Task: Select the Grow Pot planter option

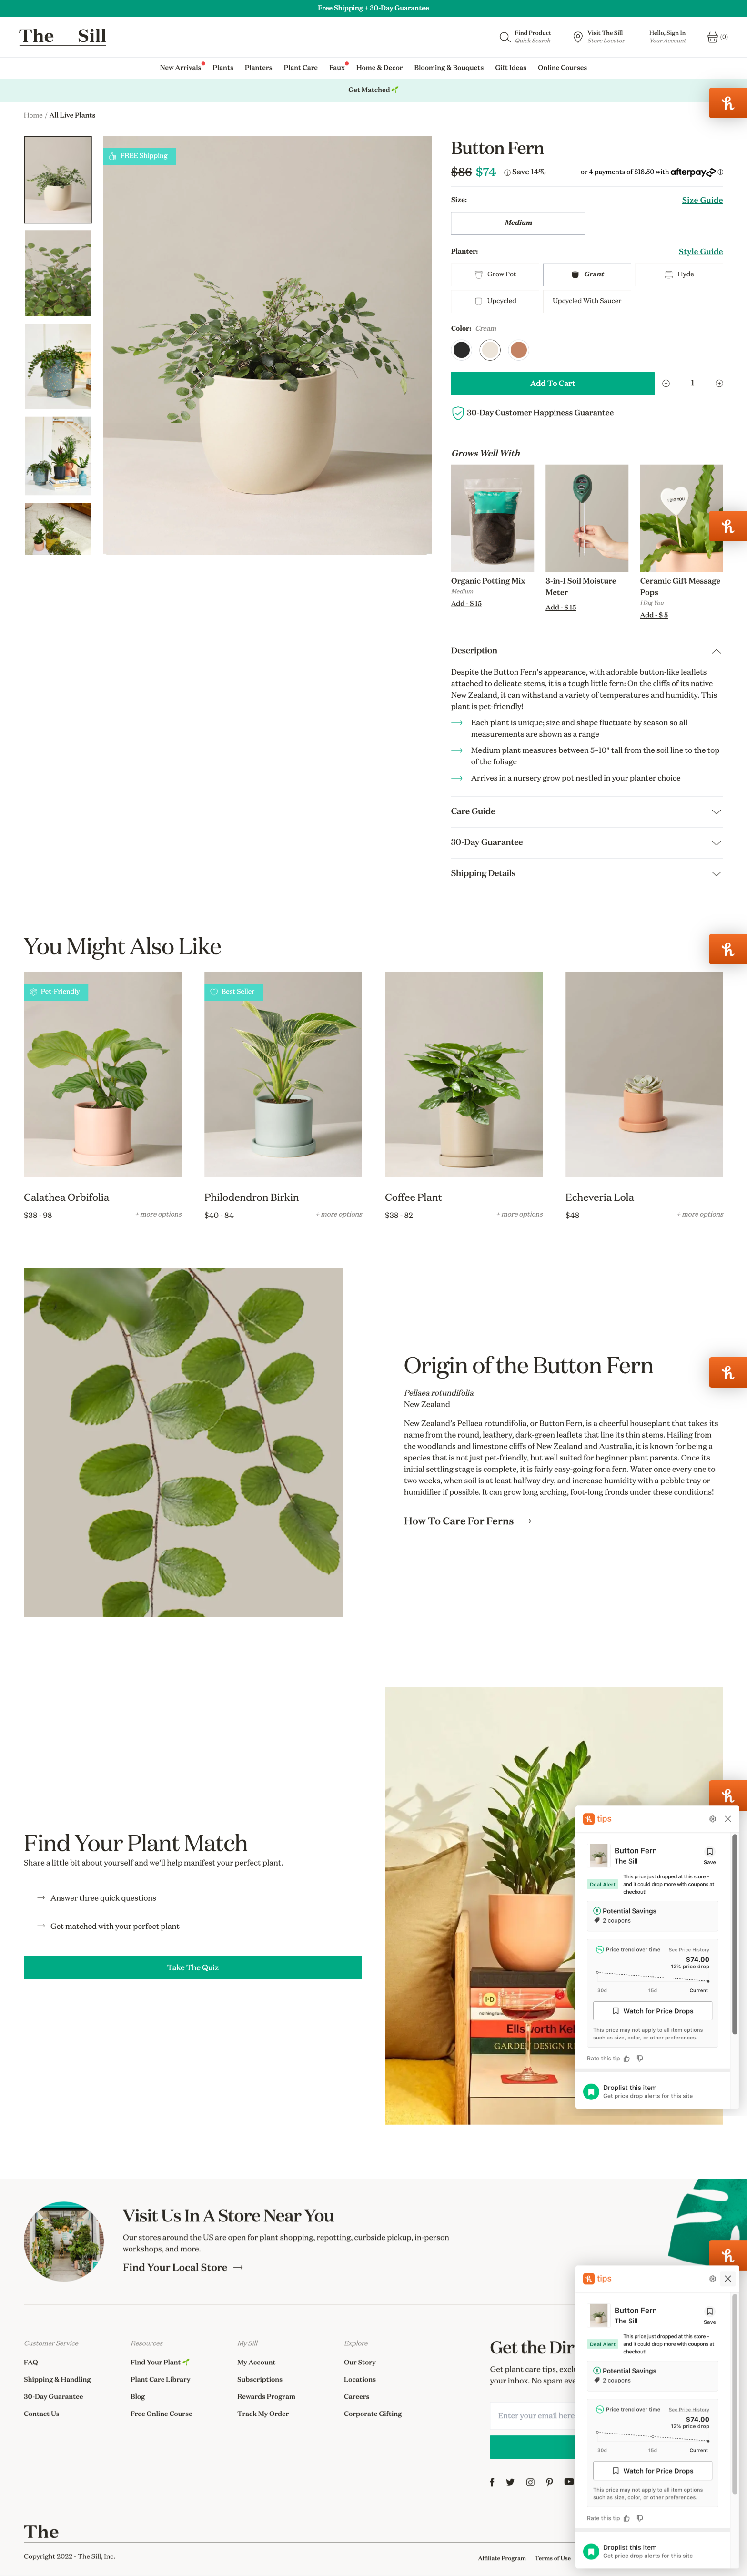Action: [495, 274]
